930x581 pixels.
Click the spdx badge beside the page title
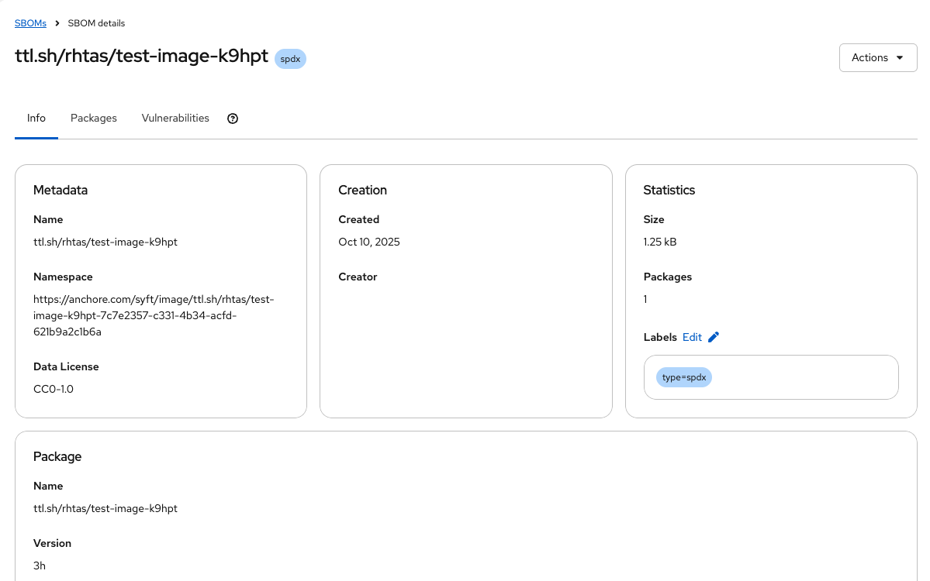pyautogui.click(x=291, y=60)
